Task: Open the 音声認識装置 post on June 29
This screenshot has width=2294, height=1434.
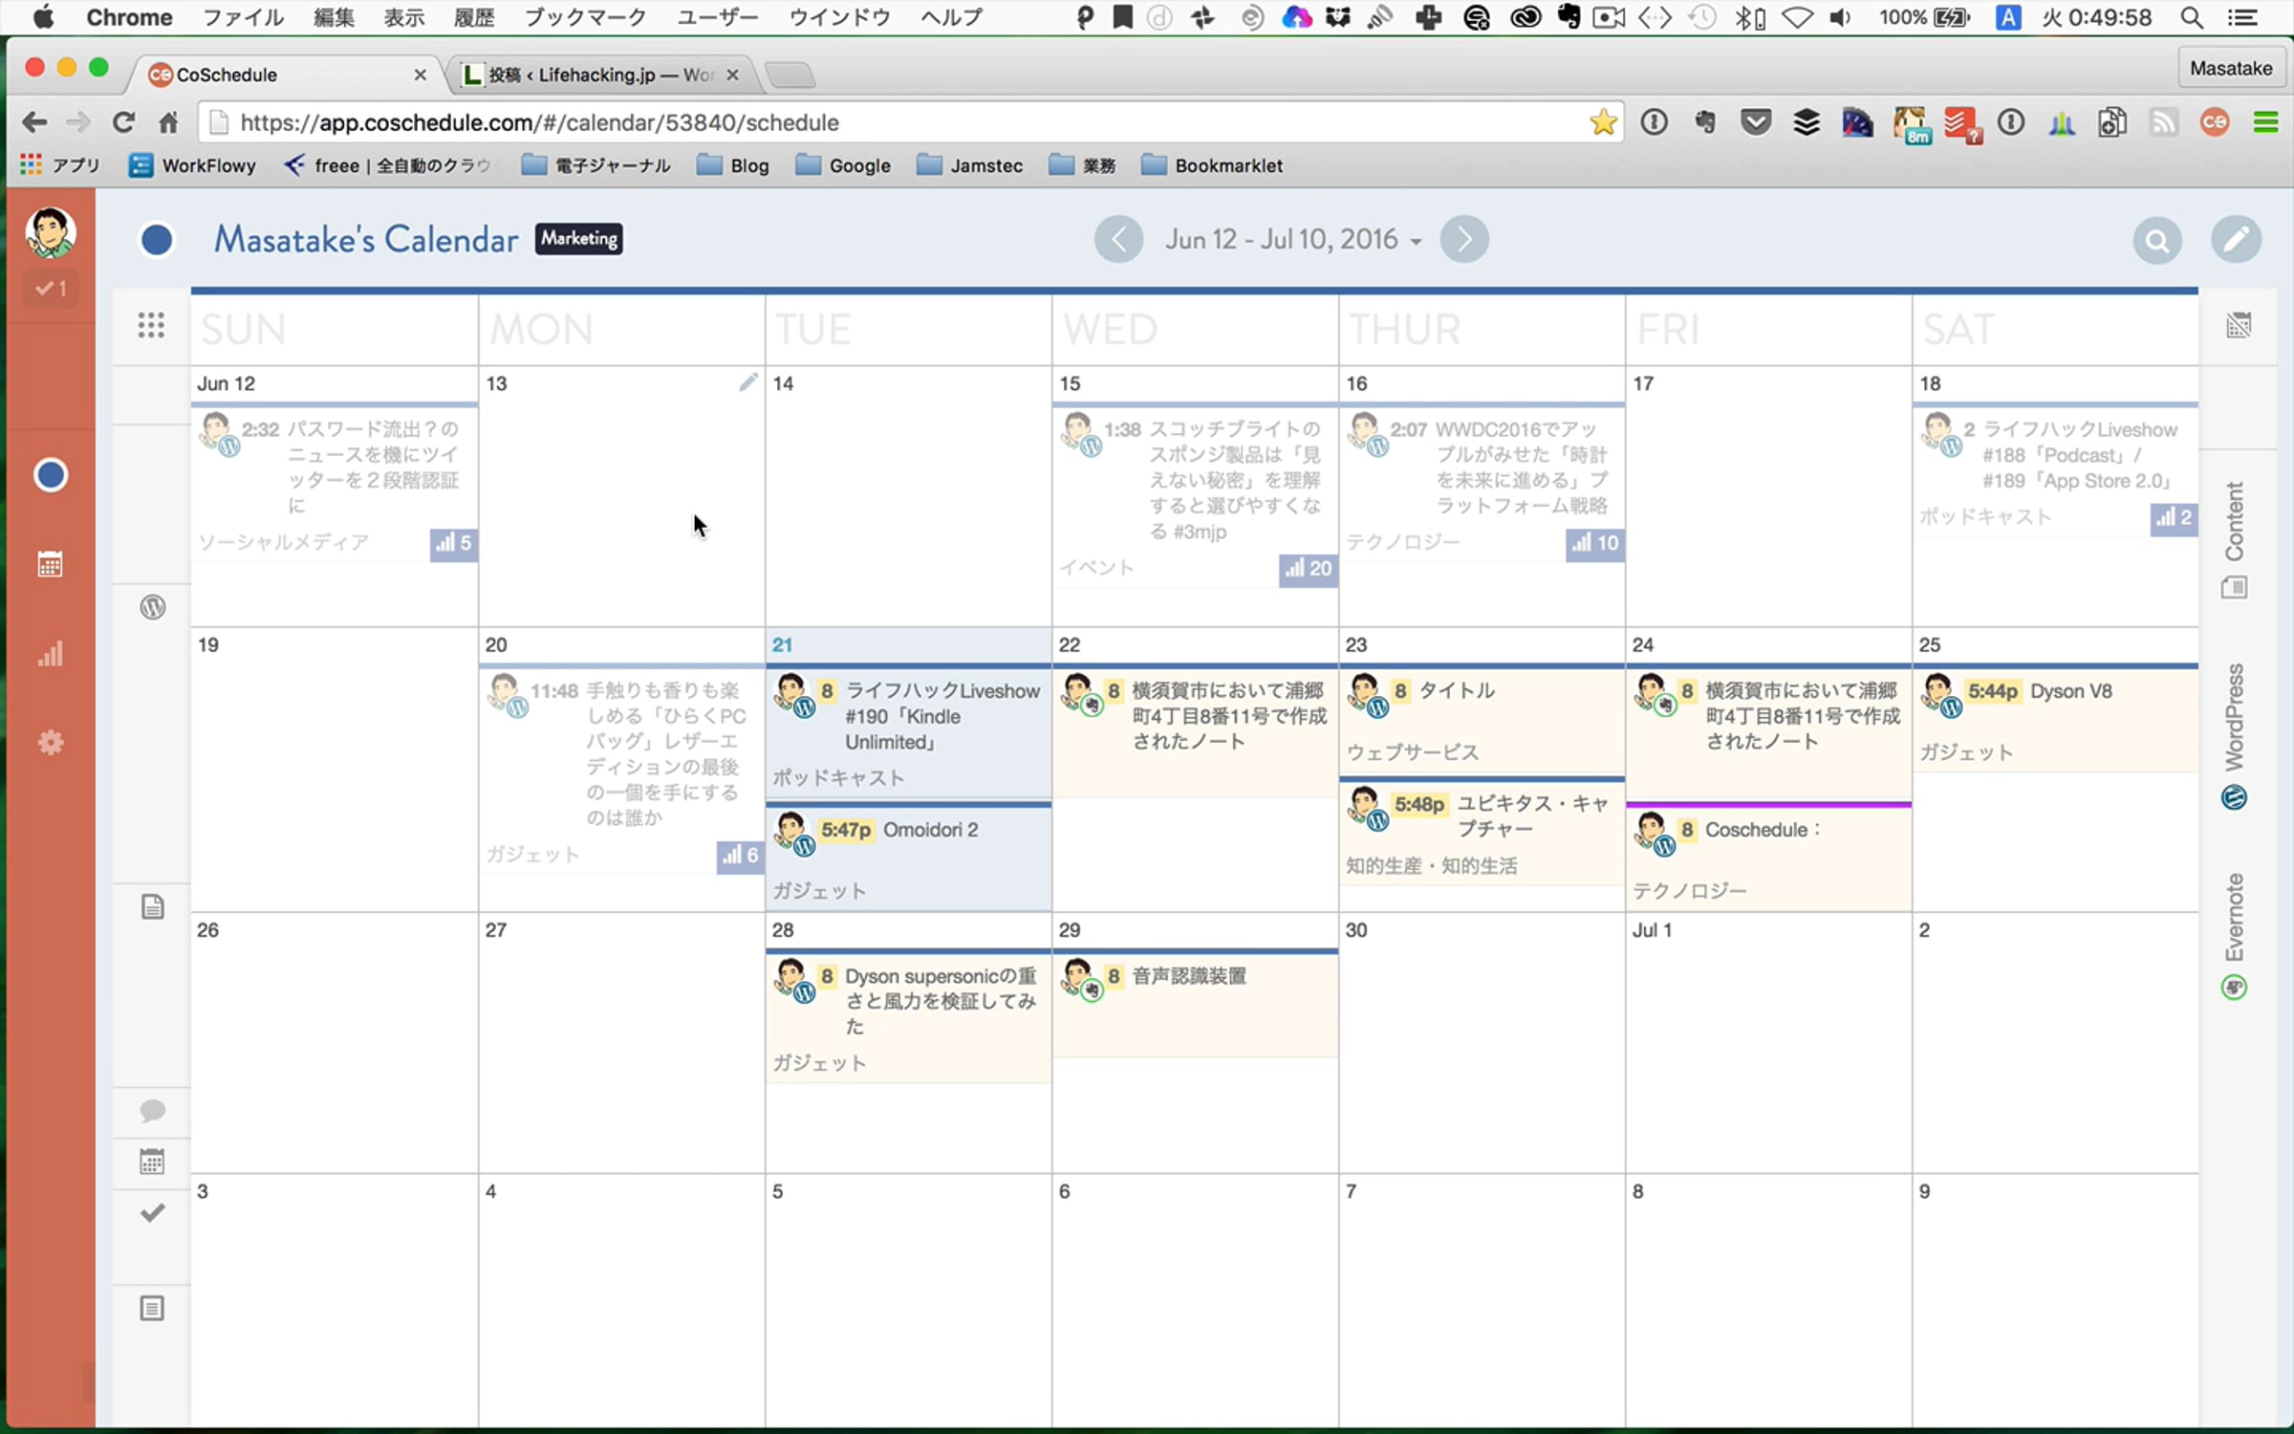Action: pyautogui.click(x=1195, y=1004)
